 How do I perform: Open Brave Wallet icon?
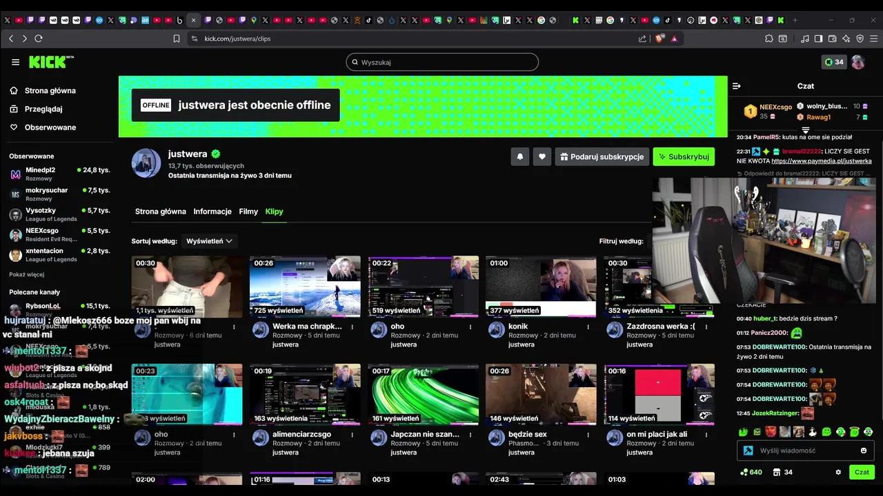click(832, 39)
